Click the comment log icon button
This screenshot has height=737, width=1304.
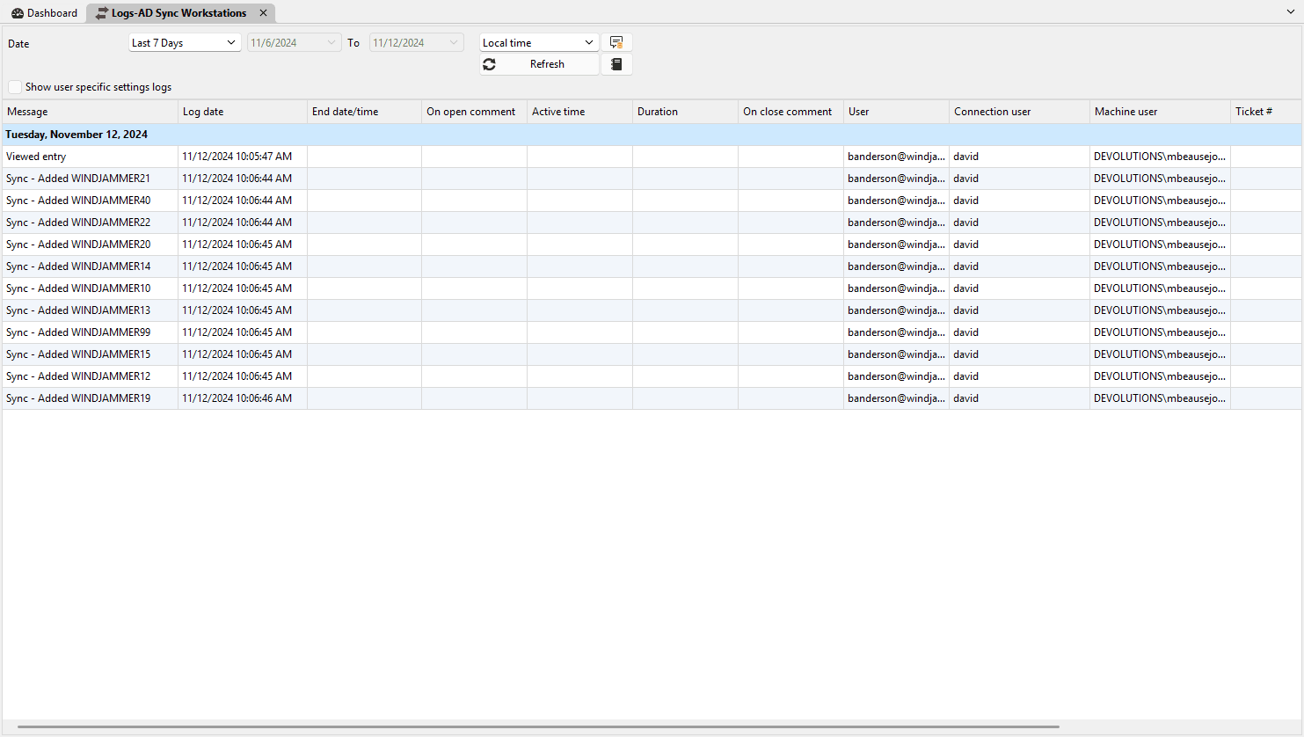616,42
